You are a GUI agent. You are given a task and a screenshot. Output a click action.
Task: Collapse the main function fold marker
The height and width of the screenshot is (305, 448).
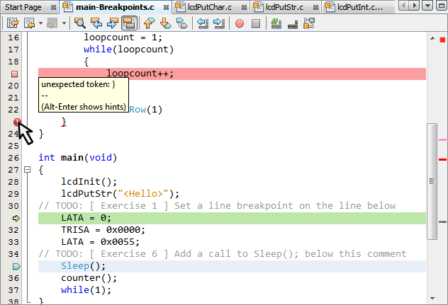click(x=27, y=170)
